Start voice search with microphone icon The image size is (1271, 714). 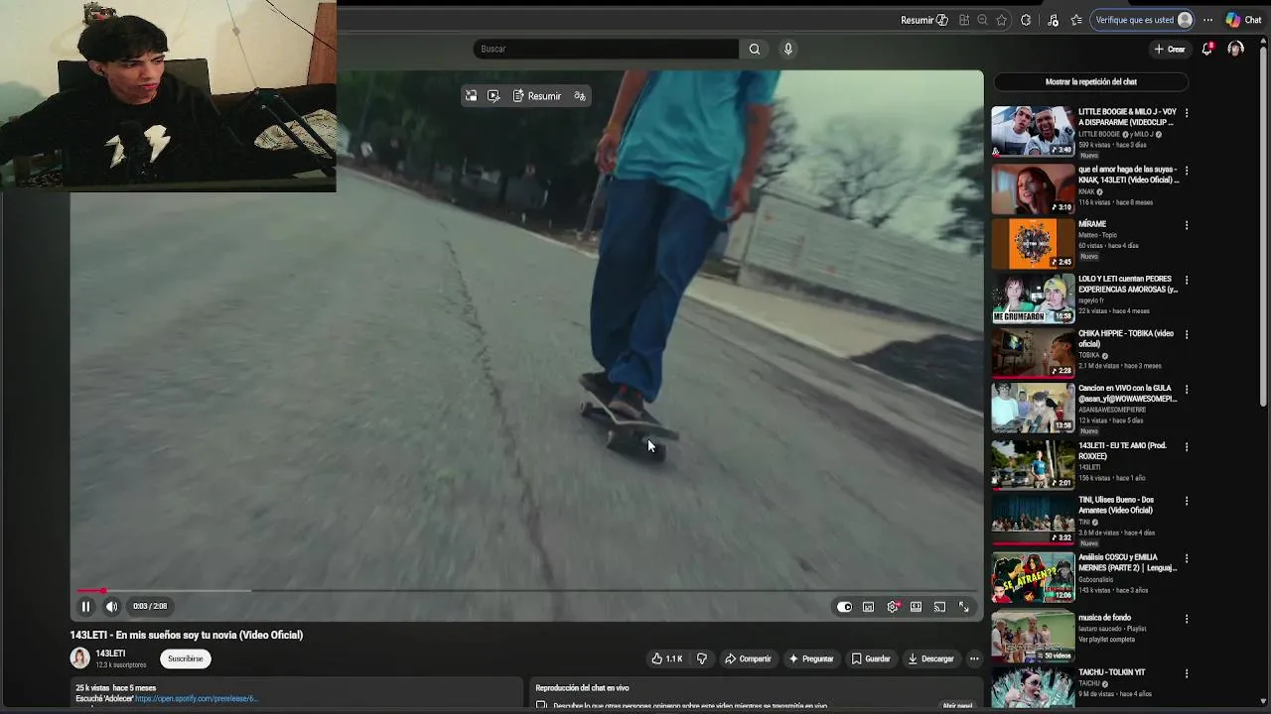[788, 49]
